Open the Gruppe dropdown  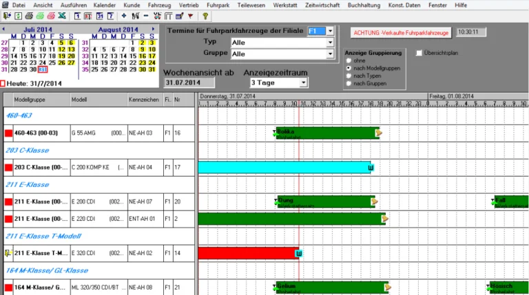pyautogui.click(x=331, y=54)
